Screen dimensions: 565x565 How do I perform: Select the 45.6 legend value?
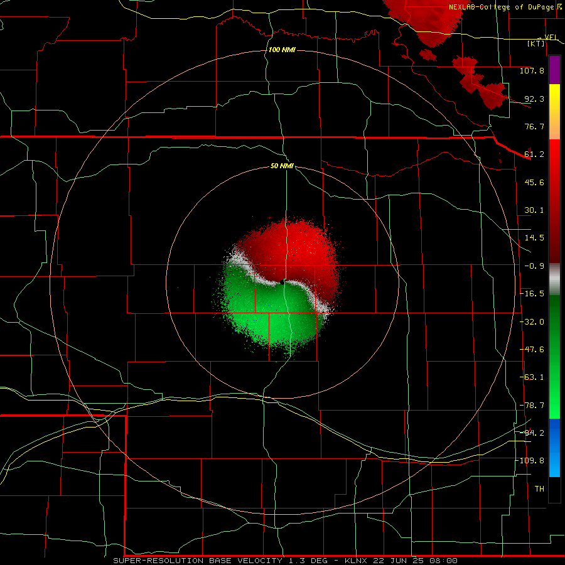tap(534, 182)
